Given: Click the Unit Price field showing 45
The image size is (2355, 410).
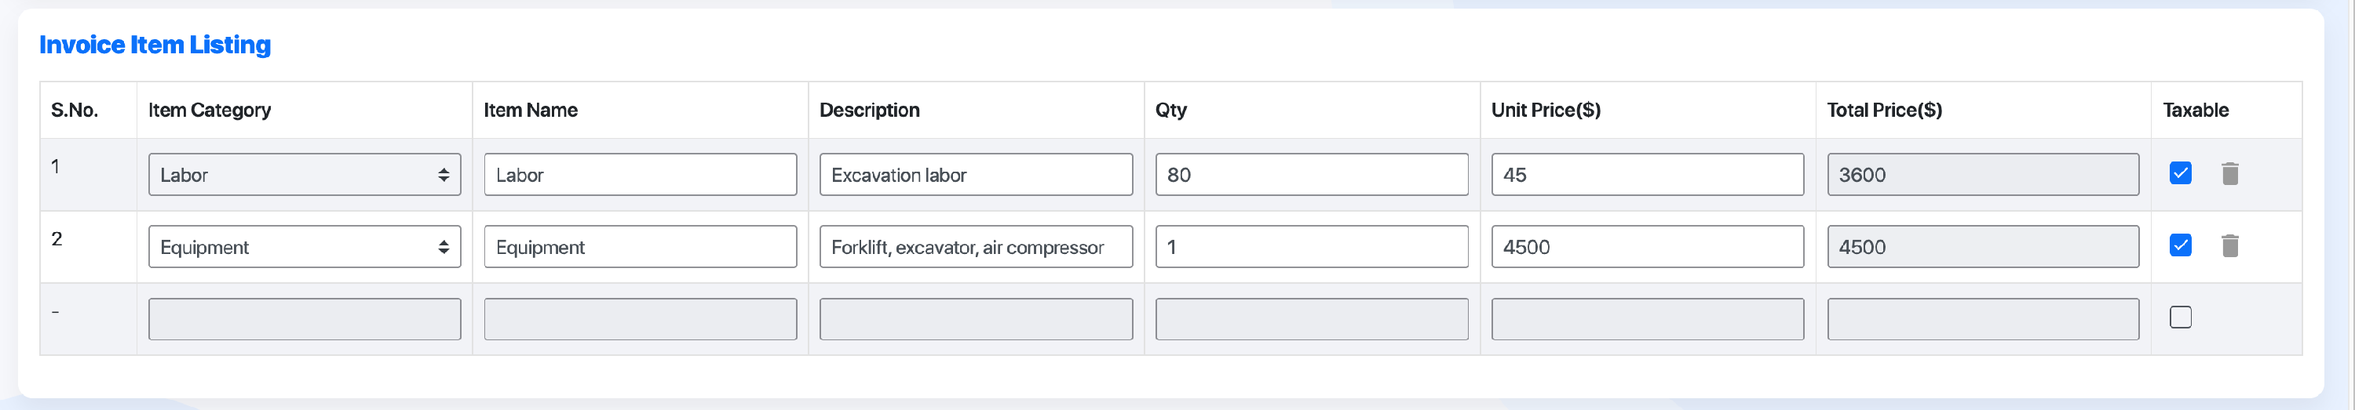Looking at the screenshot, I should click(1648, 174).
